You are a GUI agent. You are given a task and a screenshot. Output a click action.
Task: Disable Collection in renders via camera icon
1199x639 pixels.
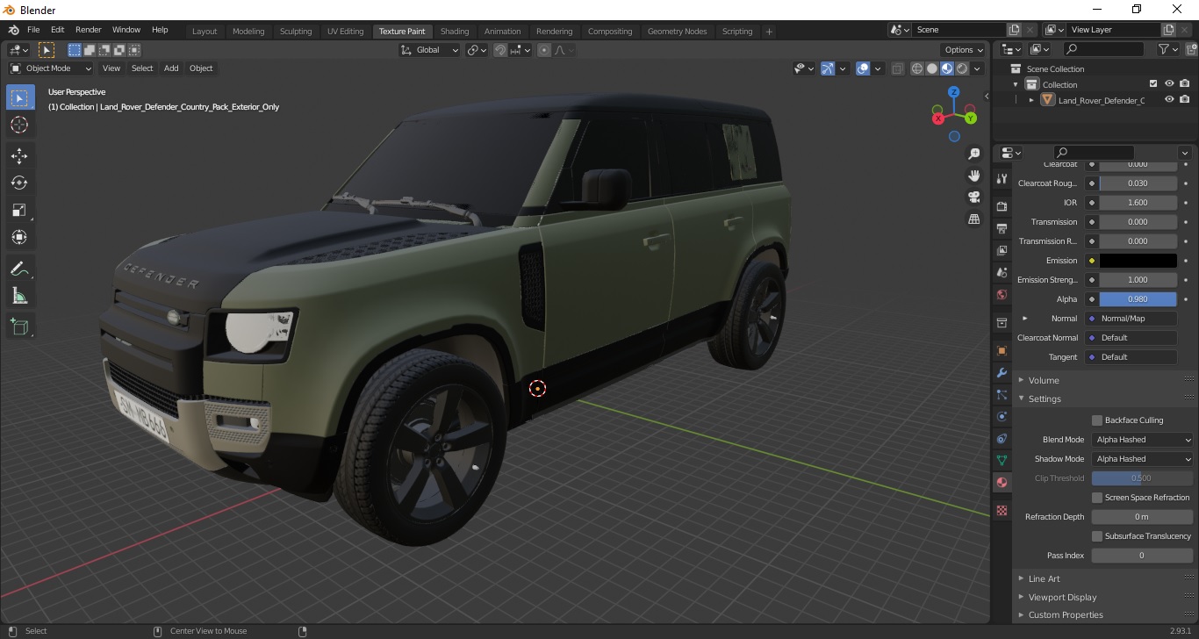(1185, 84)
